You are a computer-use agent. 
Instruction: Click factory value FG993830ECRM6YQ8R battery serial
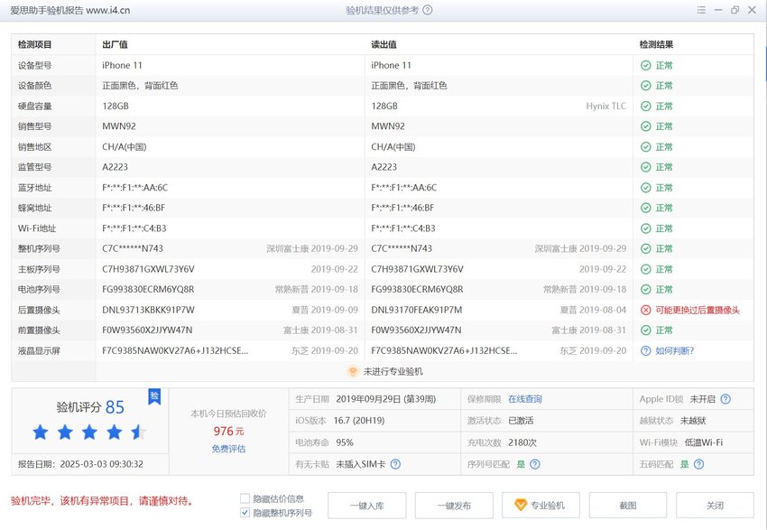148,289
